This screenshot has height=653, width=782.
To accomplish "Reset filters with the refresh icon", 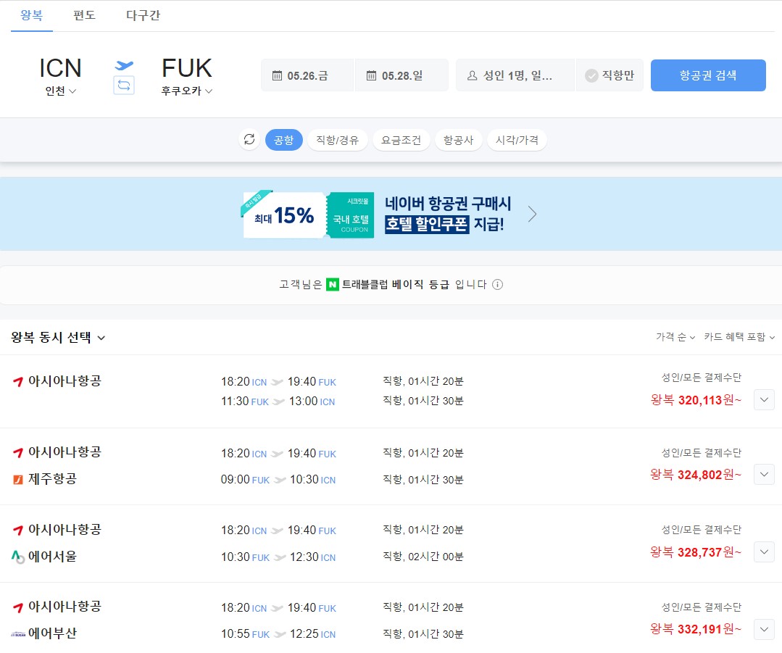I will 249,140.
